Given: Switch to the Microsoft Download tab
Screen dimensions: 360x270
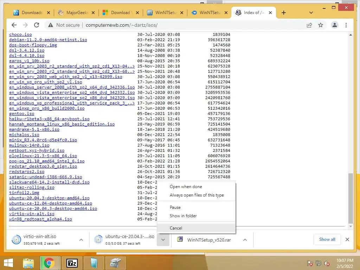Looking at the screenshot, I should [x=121, y=13].
